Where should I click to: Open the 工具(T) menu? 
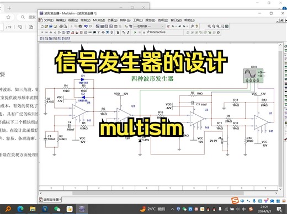pos(138,20)
